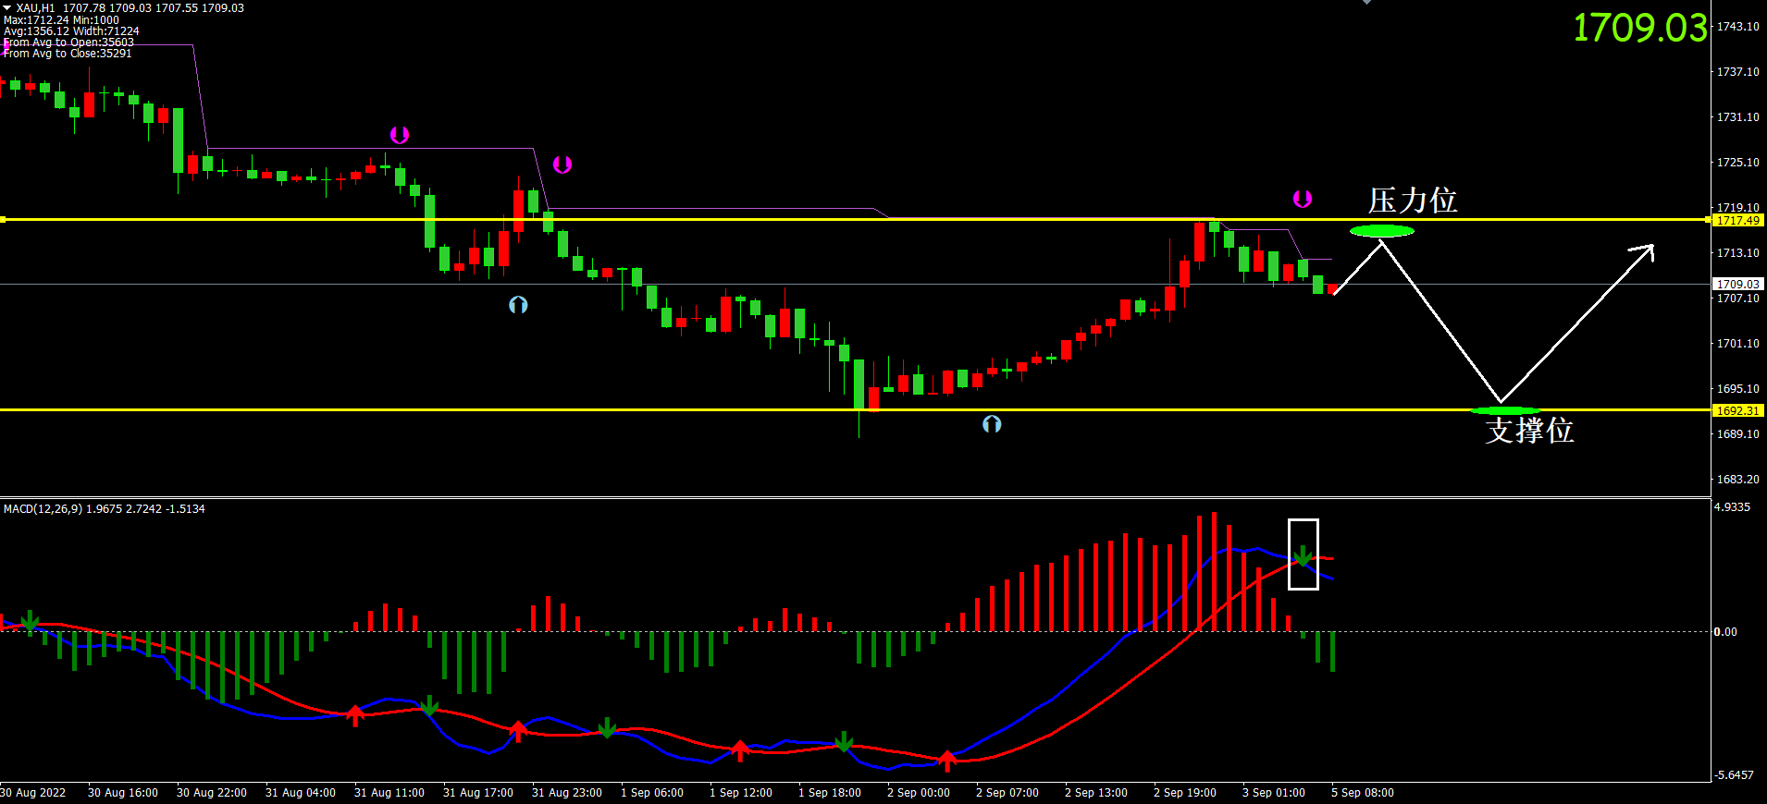Select the 支撑位 support text label

coord(1529,431)
